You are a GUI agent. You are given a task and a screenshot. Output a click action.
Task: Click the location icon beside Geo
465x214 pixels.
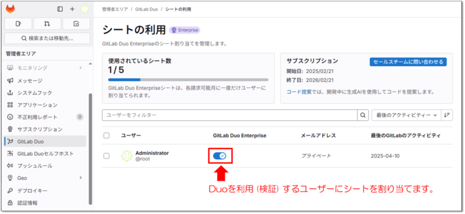[x=10, y=178]
